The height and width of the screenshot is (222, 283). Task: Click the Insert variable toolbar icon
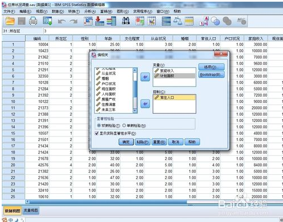click(152, 21)
